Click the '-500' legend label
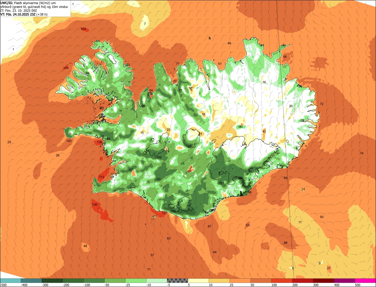Viewport: 376px width, 287px height. coord(3,285)
